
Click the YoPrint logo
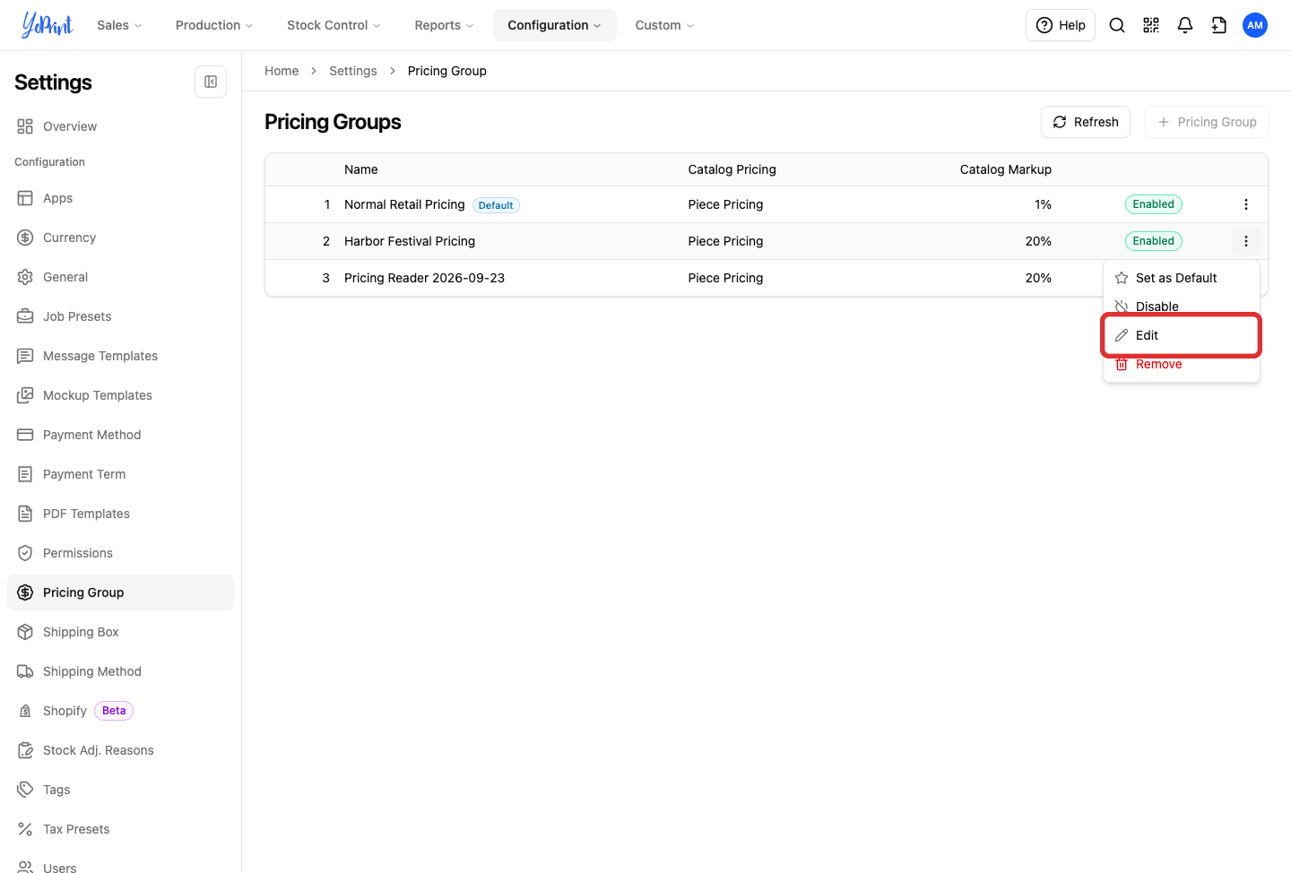(48, 25)
